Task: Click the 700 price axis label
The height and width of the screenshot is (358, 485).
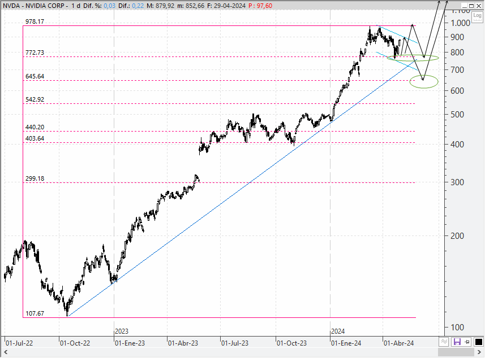Action: tap(457, 70)
